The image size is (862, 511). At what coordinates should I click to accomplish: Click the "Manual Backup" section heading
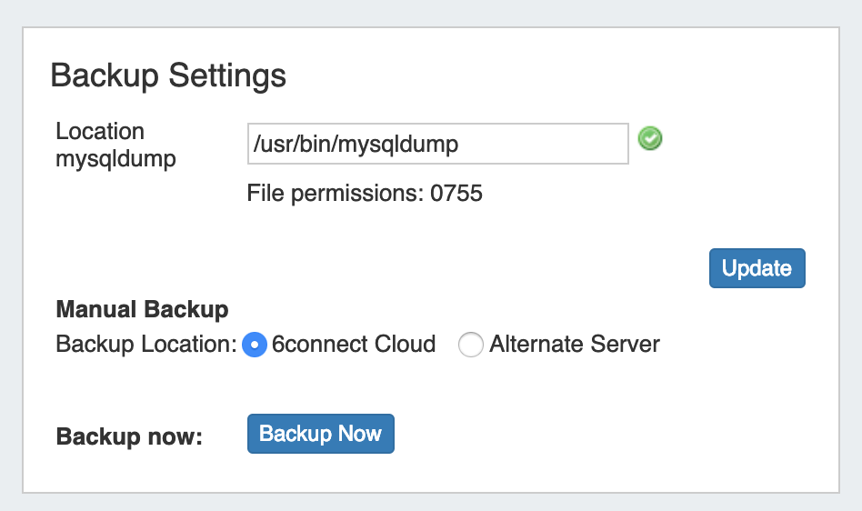click(142, 310)
